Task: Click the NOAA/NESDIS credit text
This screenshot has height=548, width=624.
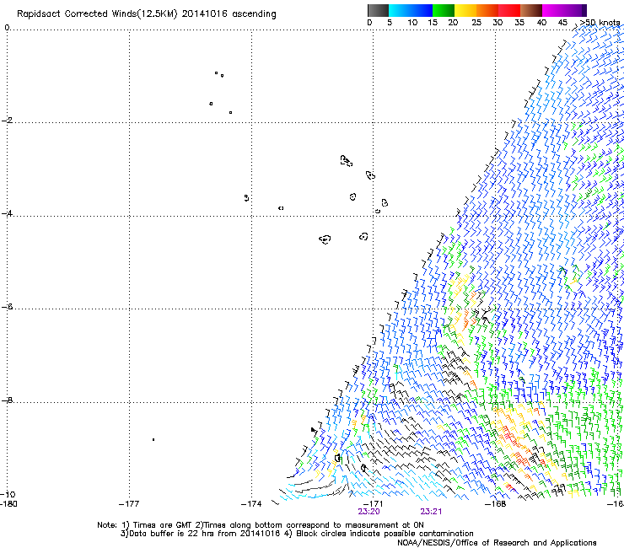Action: pyautogui.click(x=497, y=542)
